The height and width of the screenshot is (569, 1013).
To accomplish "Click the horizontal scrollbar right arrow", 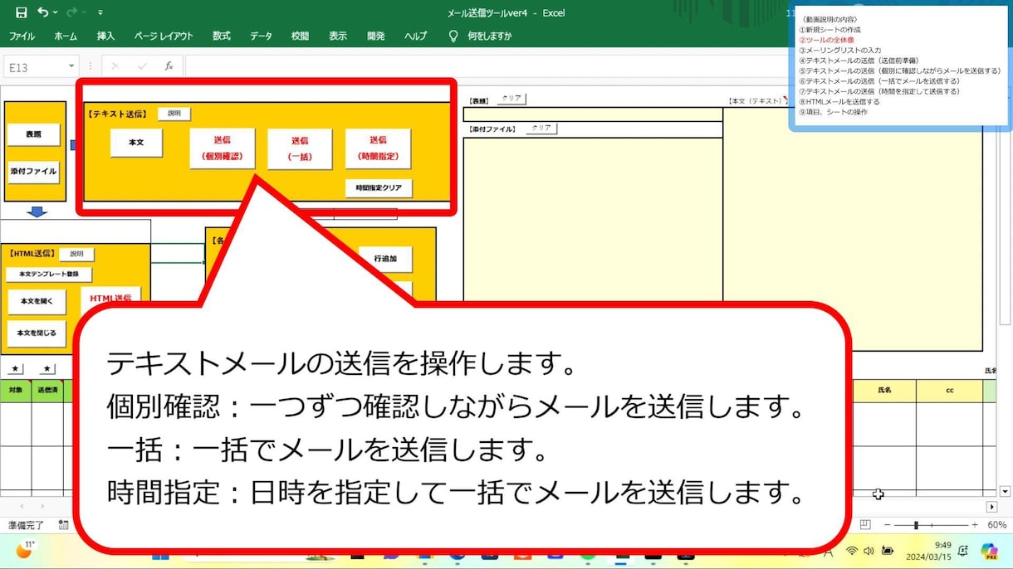I will click(991, 507).
